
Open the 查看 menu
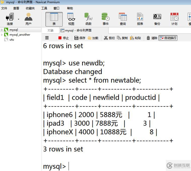pyautogui.click(x=16, y=8)
